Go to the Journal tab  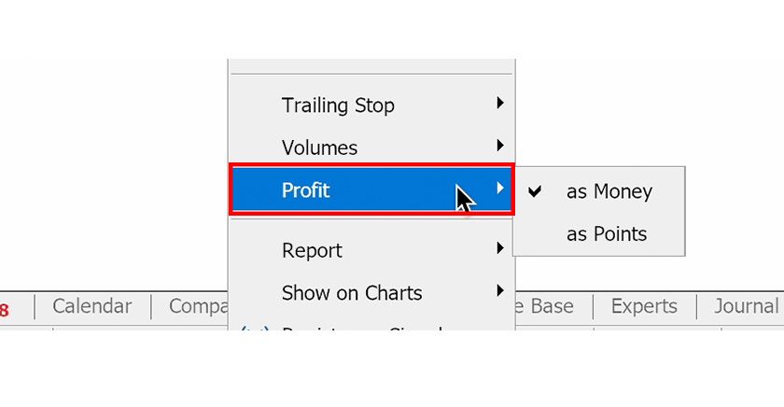tap(746, 306)
